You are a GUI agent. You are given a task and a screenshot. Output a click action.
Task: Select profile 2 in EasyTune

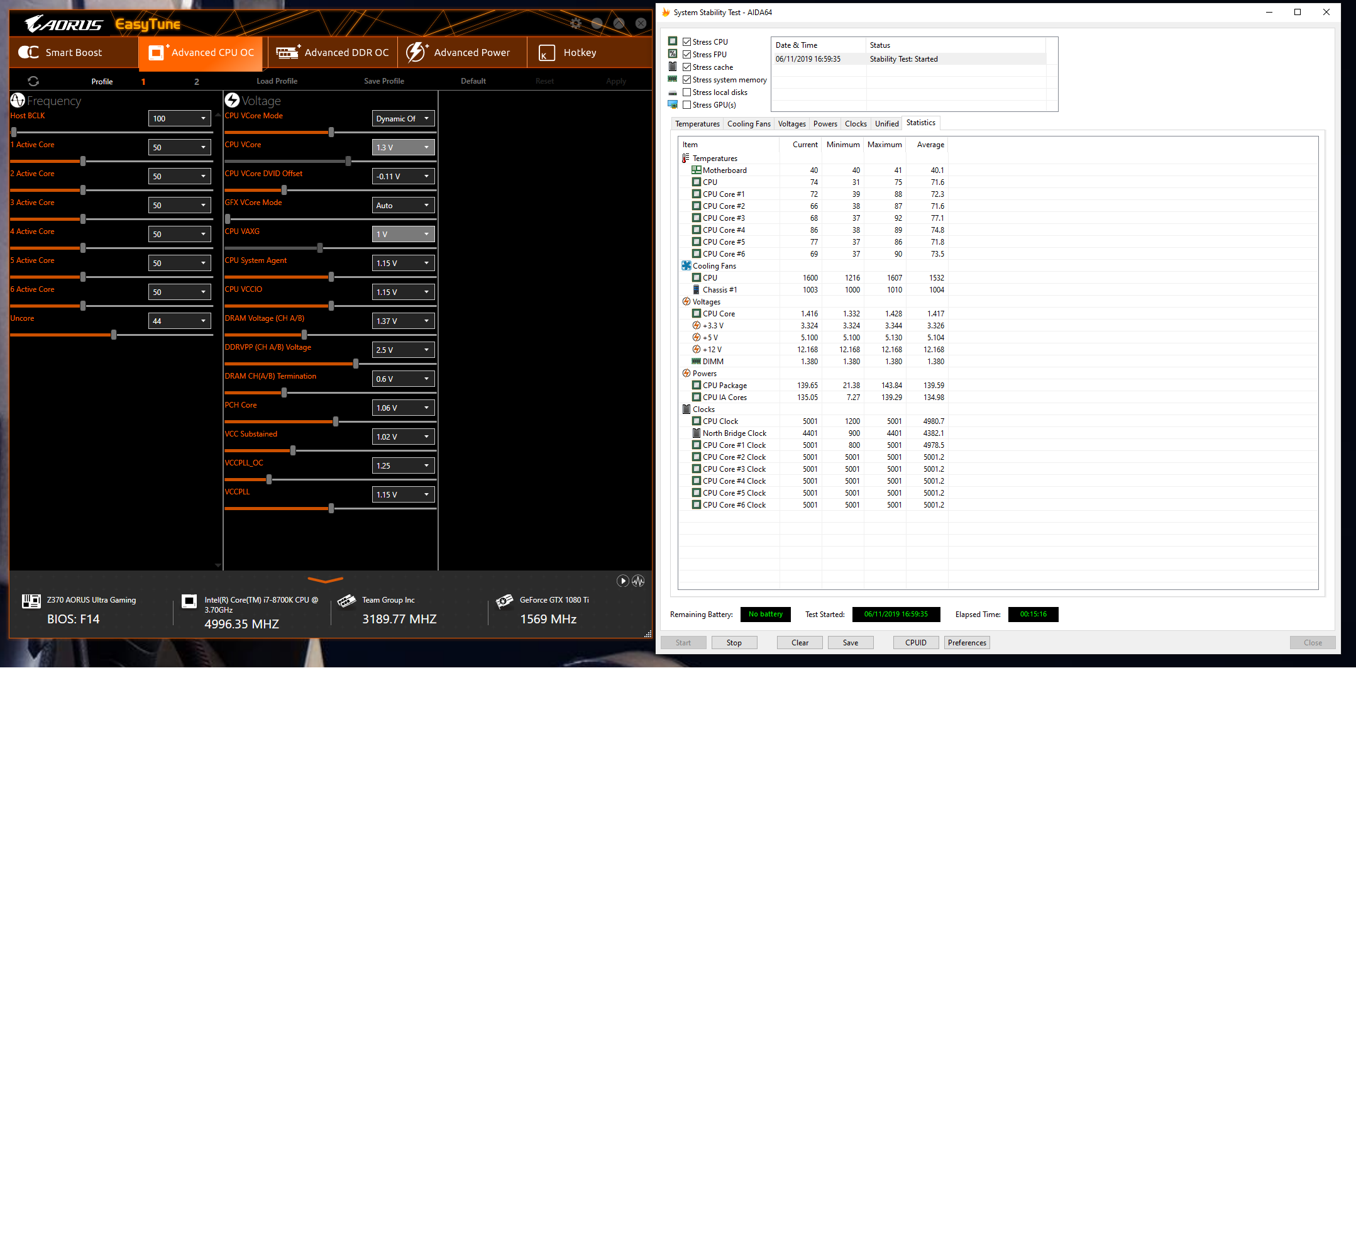[x=197, y=82]
